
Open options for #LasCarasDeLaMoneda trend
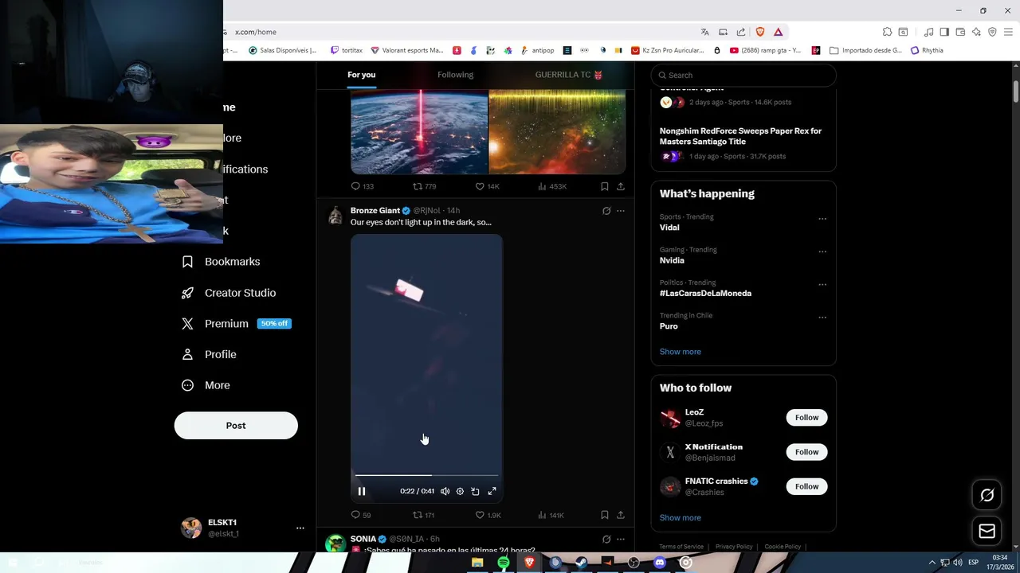[822, 284]
